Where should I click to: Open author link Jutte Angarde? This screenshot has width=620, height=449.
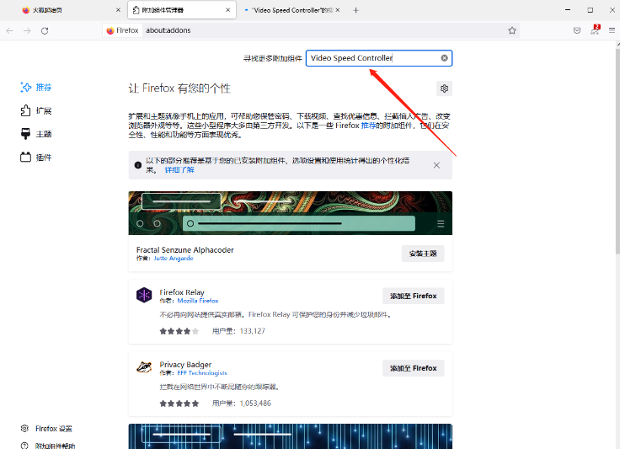[x=174, y=258]
